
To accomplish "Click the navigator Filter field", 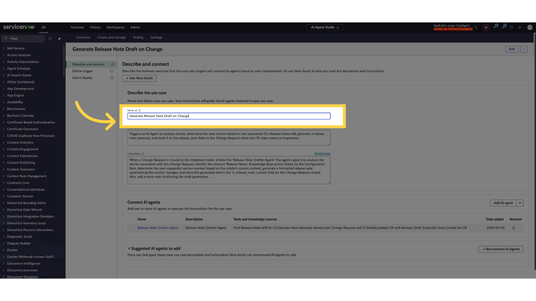I will click(x=23, y=39).
